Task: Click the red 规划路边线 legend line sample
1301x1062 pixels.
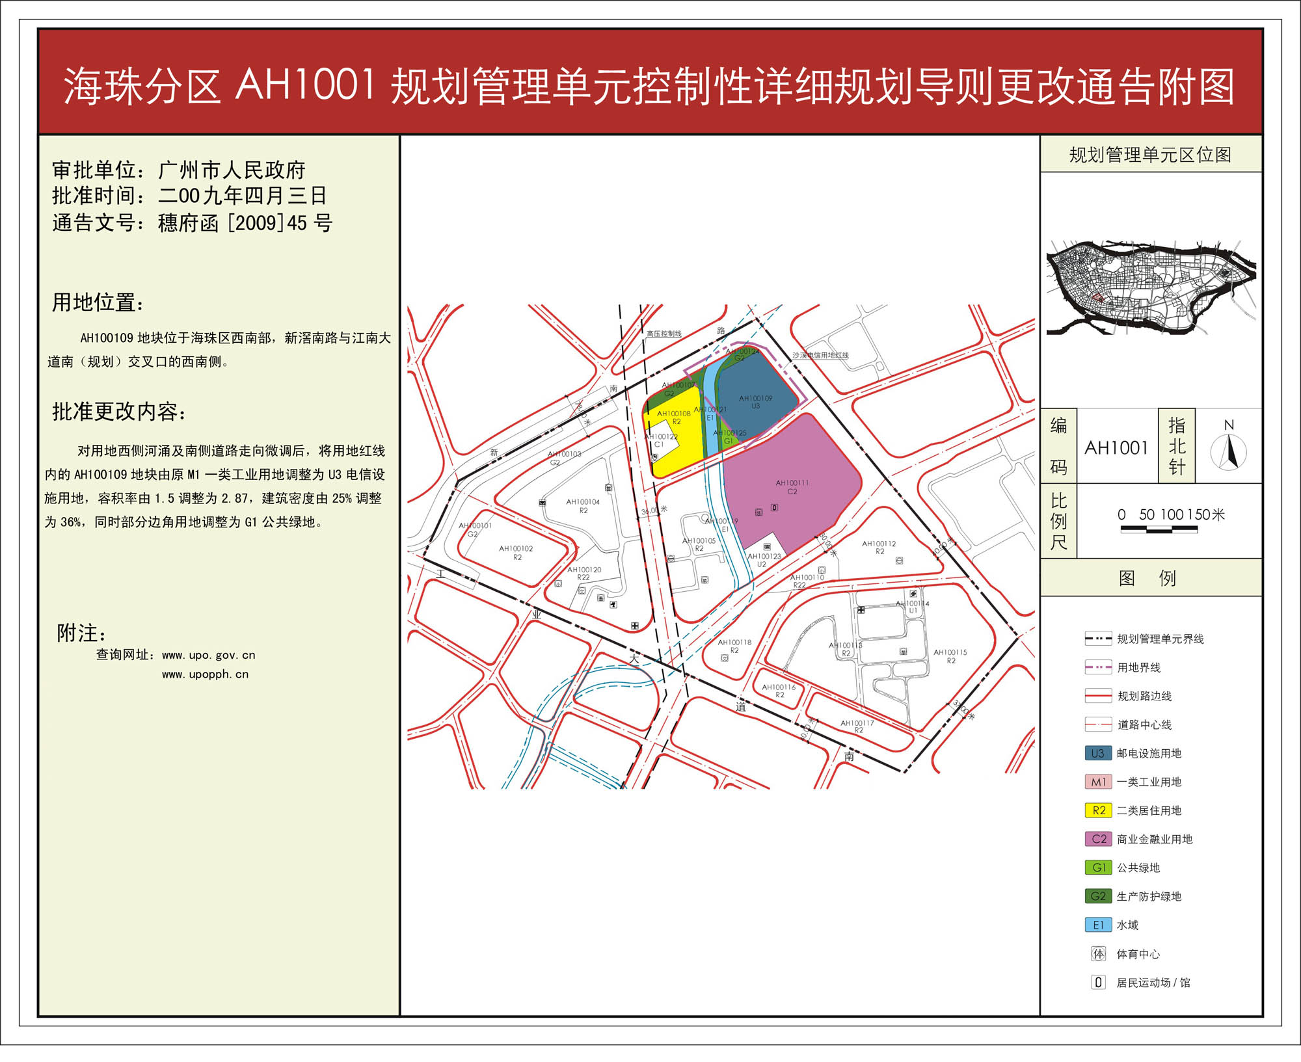Action: 1098,696
